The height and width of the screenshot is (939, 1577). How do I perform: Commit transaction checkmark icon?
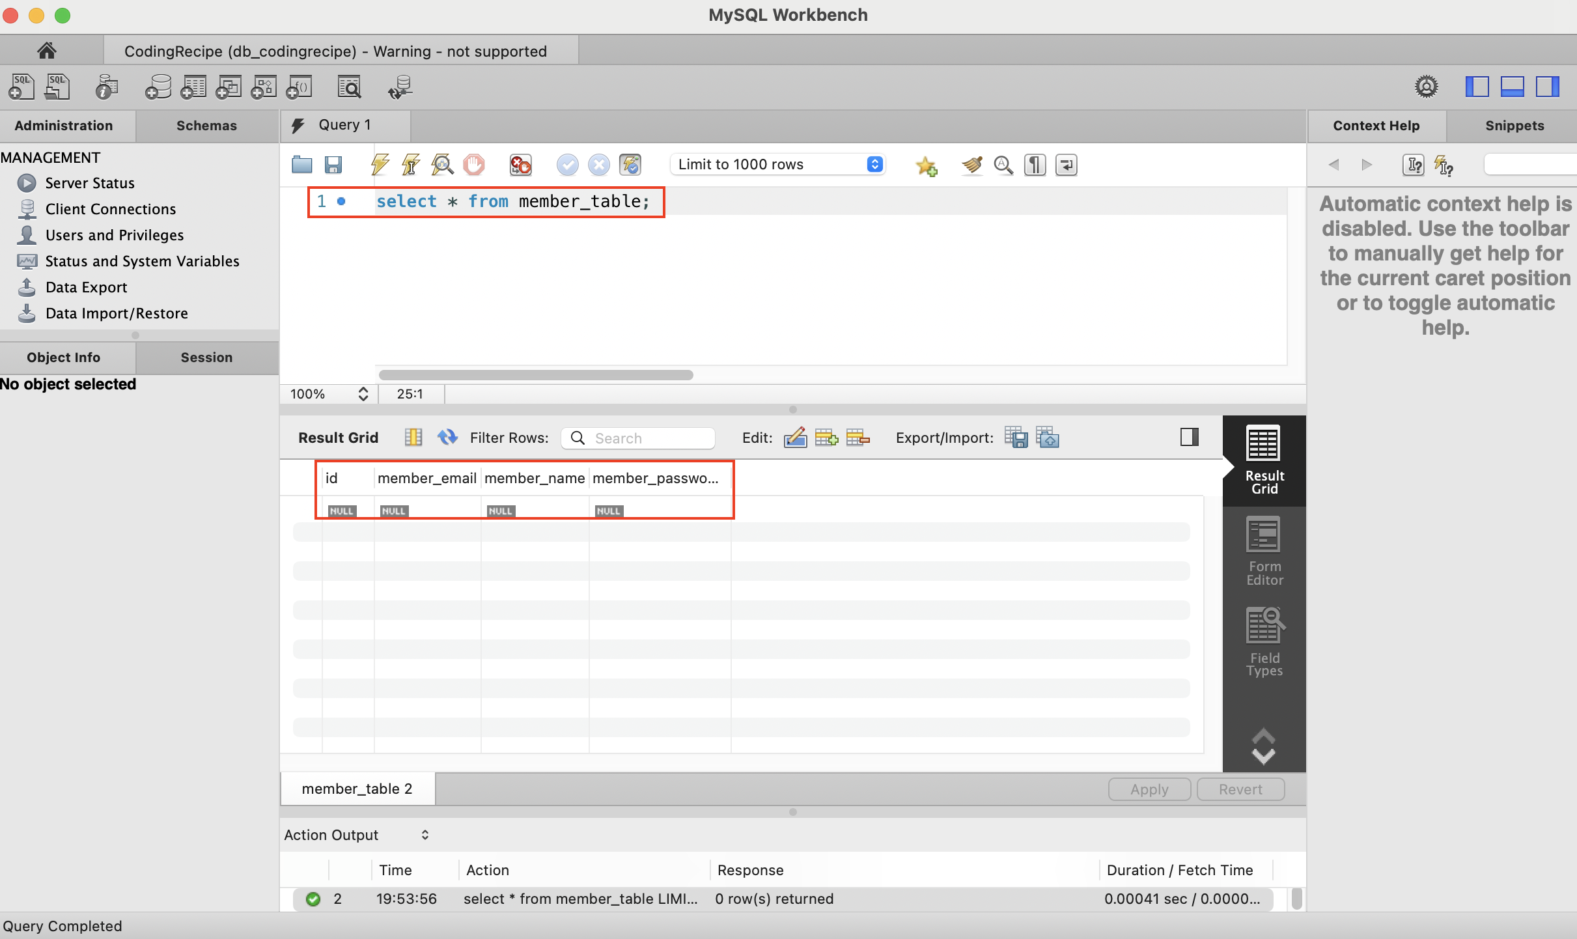pyautogui.click(x=567, y=165)
